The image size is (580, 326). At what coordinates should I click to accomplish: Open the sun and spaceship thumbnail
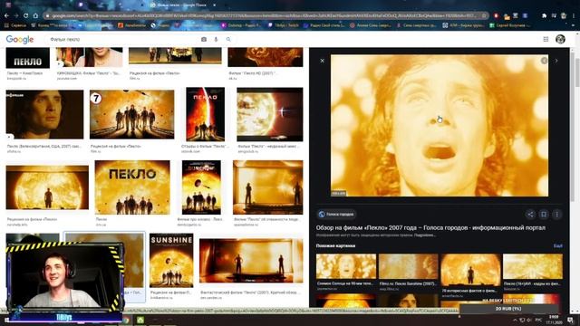point(270,114)
